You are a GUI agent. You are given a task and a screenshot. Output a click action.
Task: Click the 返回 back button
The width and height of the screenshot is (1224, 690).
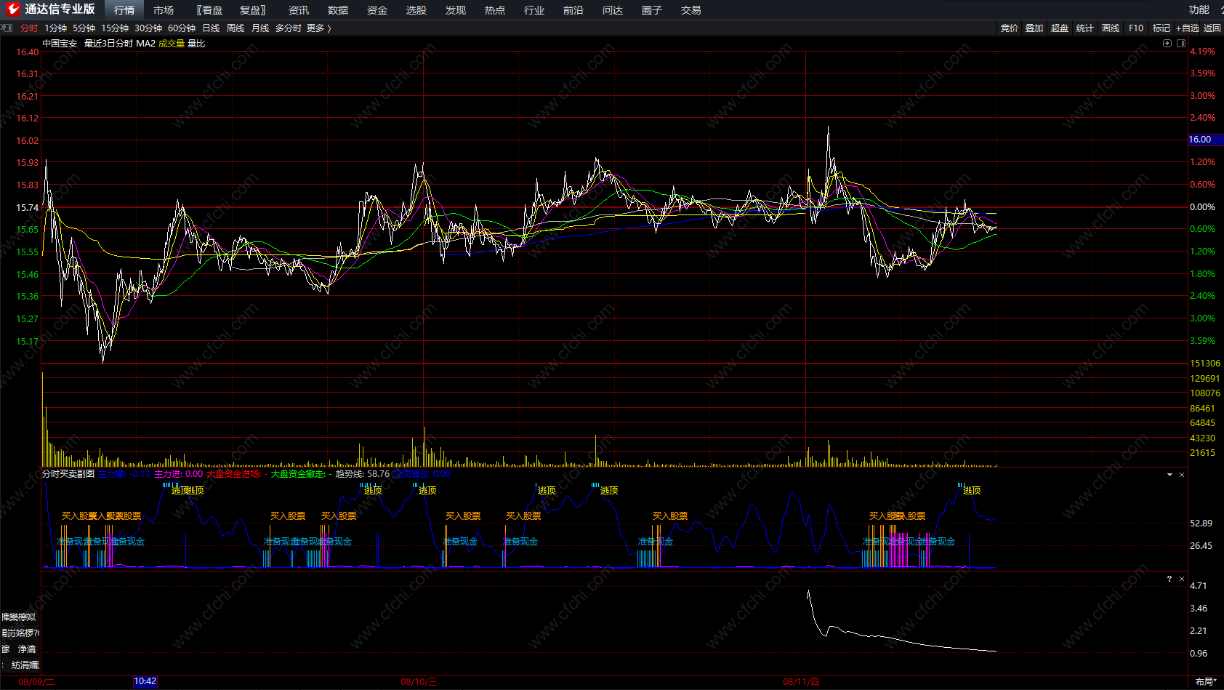tap(1212, 28)
